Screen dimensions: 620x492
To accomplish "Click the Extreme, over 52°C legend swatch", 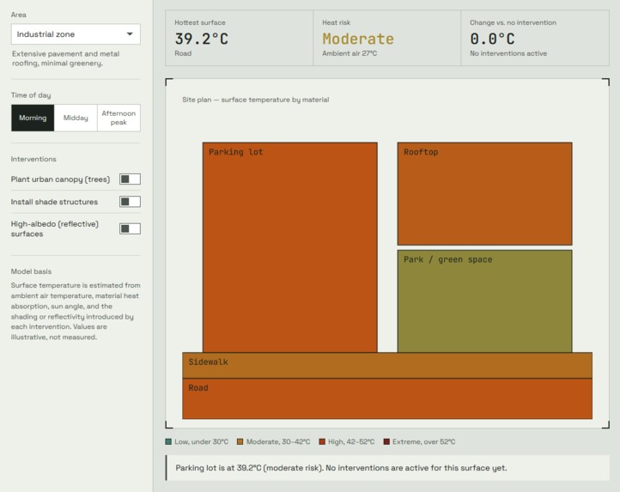I will pos(386,442).
